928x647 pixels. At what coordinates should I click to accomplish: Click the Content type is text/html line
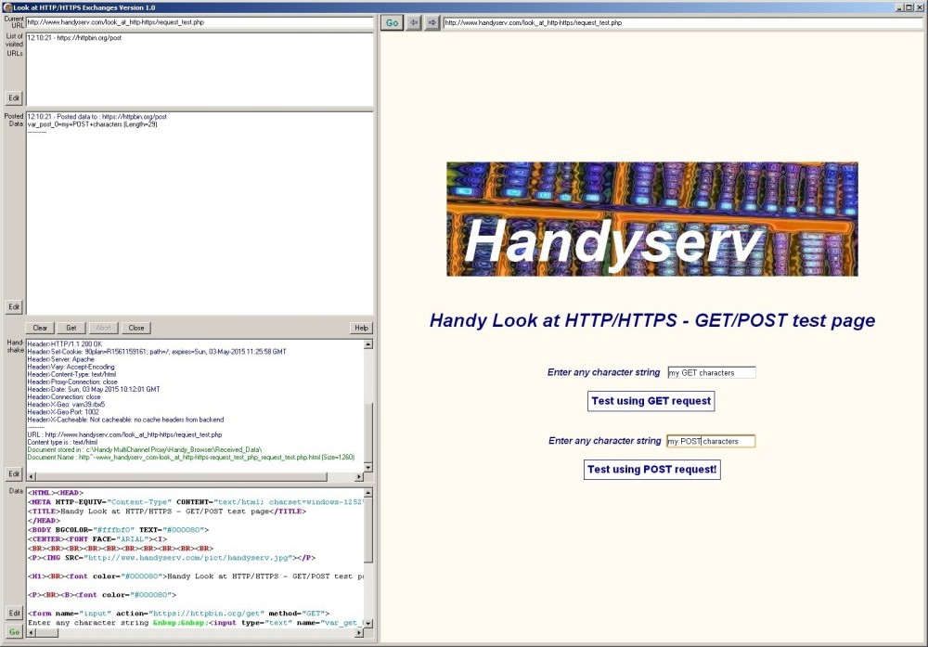point(62,442)
